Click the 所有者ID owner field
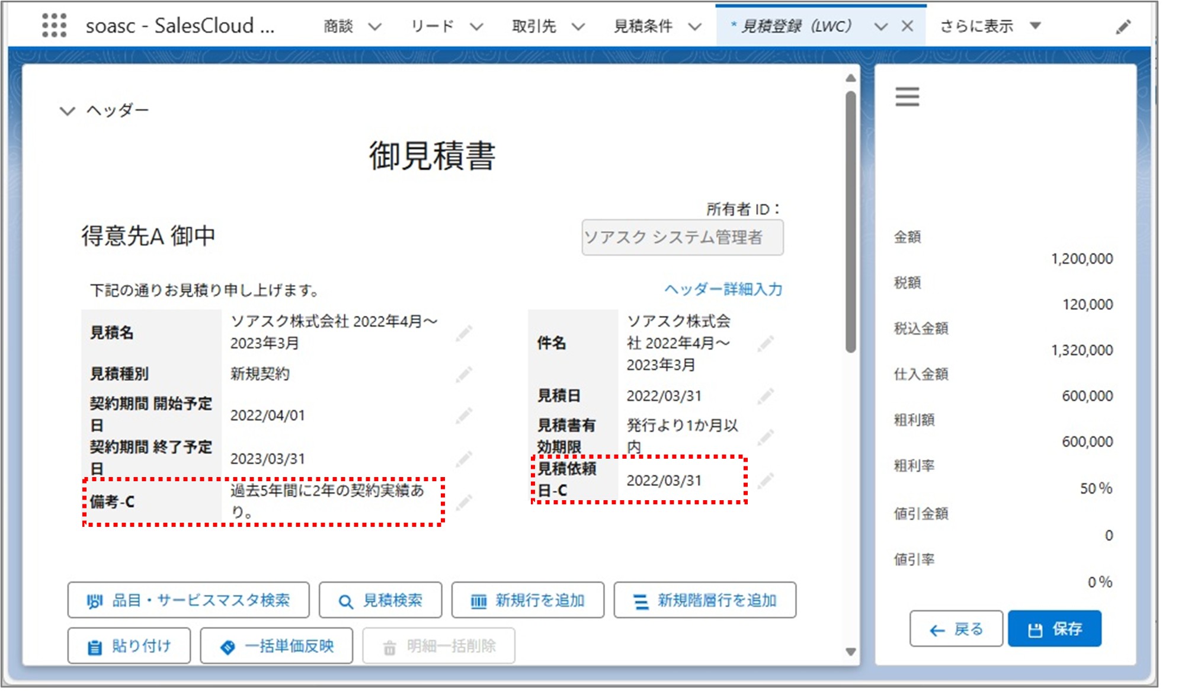This screenshot has height=691, width=1201. (x=682, y=238)
